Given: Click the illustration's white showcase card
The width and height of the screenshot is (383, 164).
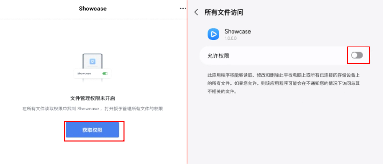Looking at the screenshot, I should [x=93, y=73].
